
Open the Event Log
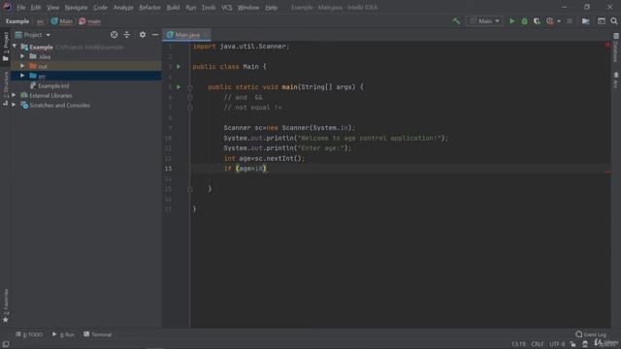591,334
